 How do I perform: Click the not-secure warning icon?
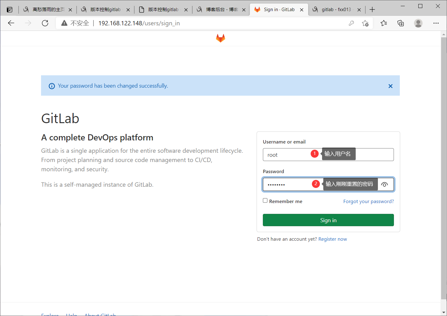coord(64,23)
